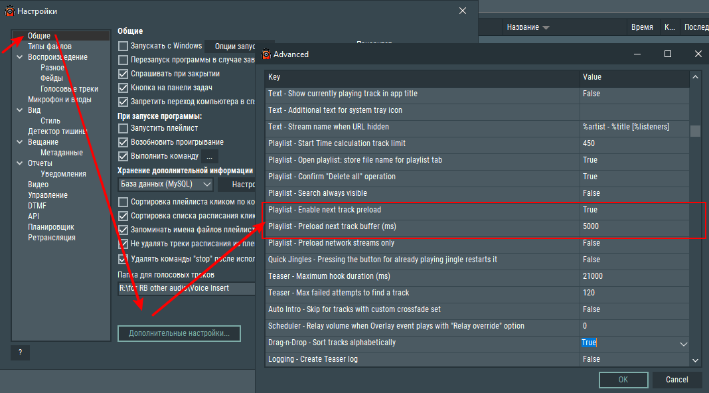Open the Типы файлов settings section
The image size is (709, 393).
pos(50,46)
